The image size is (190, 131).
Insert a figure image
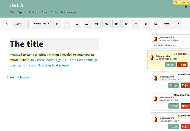point(156,24)
